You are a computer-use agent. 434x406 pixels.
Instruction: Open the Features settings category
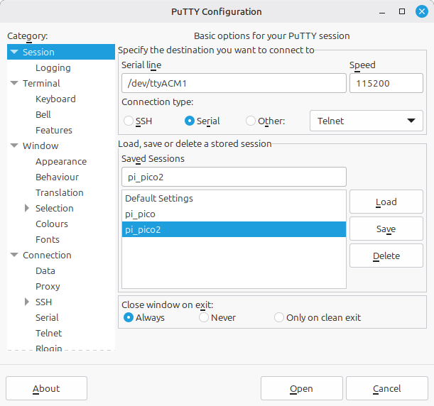point(54,131)
